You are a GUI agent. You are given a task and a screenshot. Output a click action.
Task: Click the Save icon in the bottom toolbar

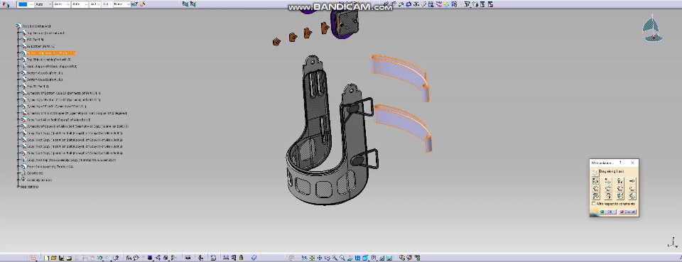(61, 258)
